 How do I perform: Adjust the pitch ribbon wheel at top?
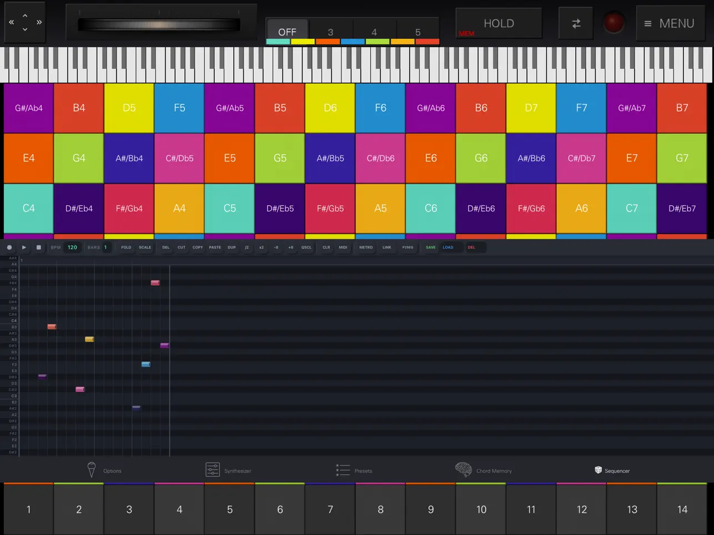click(x=159, y=24)
